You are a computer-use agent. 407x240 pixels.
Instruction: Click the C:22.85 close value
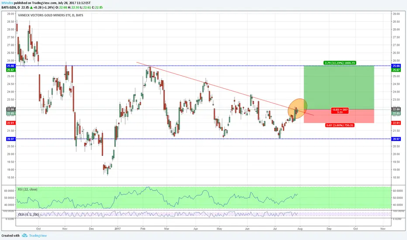click(x=97, y=7)
